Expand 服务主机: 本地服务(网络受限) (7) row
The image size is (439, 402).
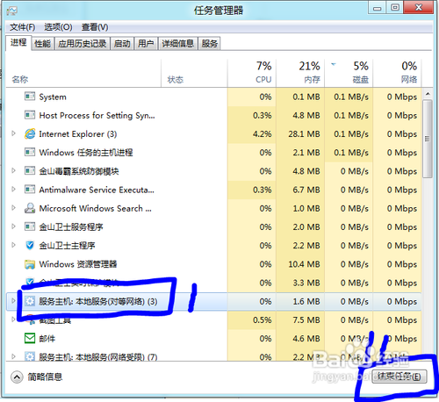(x=13, y=356)
